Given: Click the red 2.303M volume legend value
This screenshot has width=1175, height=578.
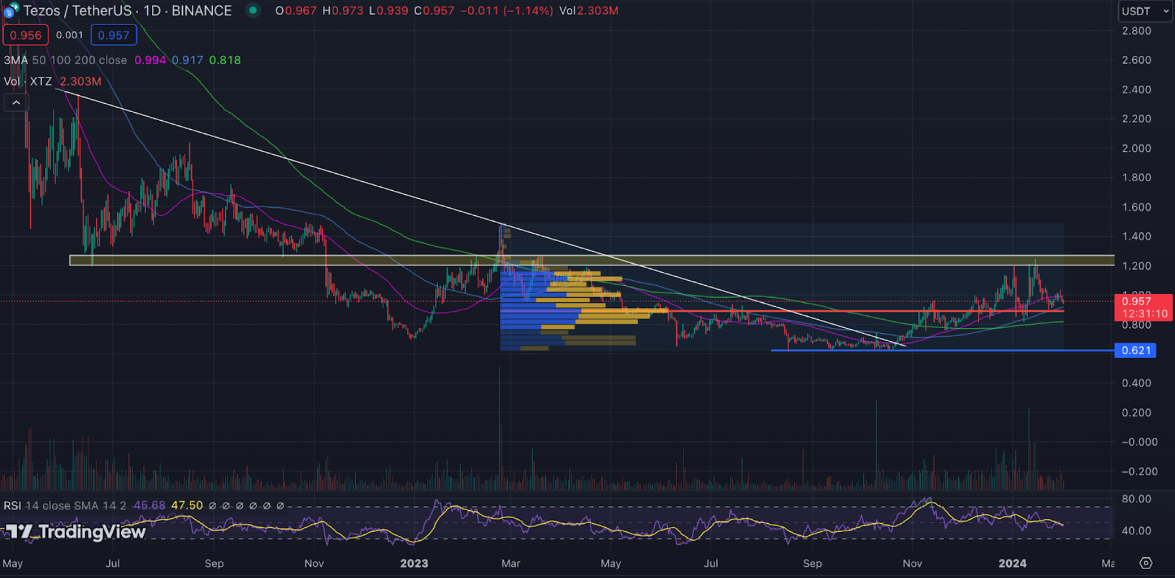Looking at the screenshot, I should pos(81,81).
